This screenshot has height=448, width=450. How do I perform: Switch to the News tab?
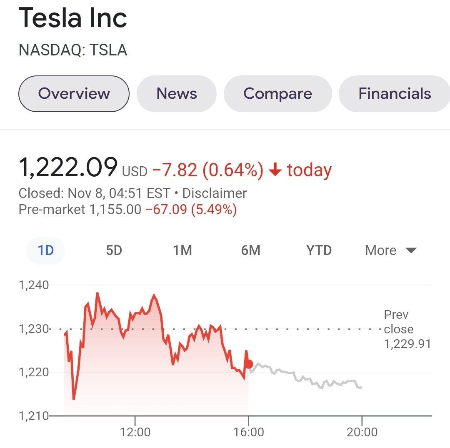point(176,93)
